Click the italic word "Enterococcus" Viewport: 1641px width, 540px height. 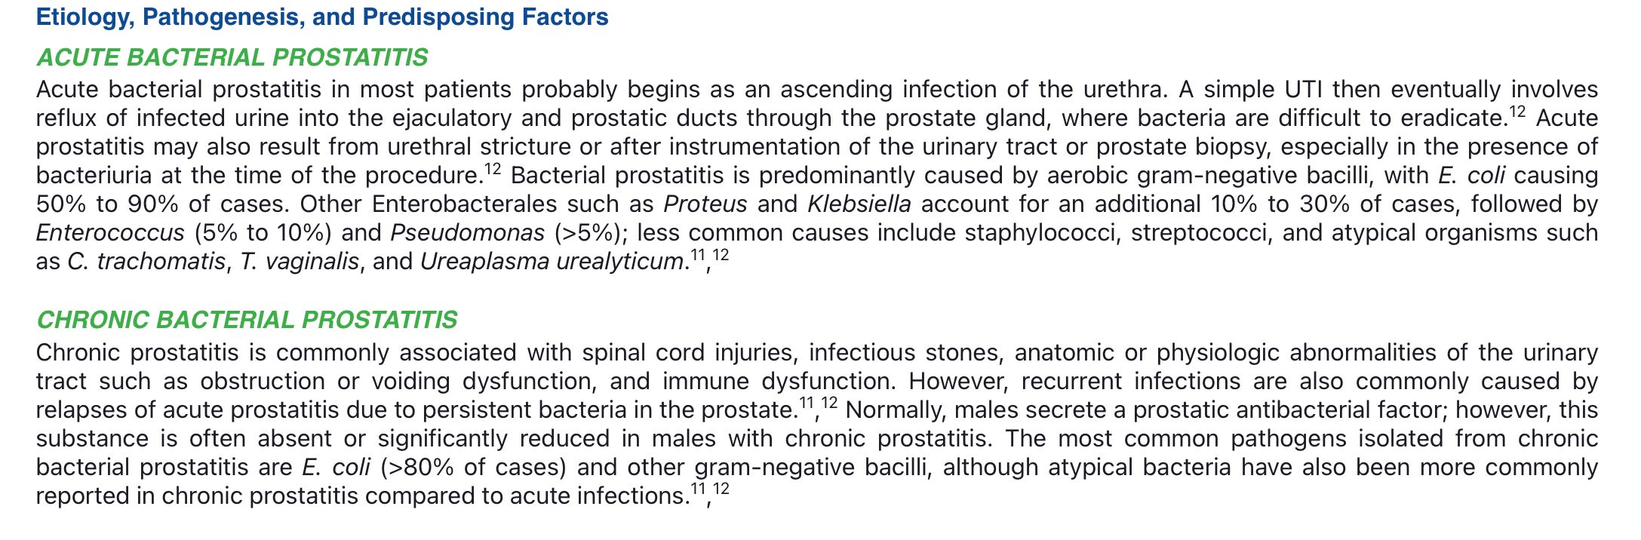(110, 233)
